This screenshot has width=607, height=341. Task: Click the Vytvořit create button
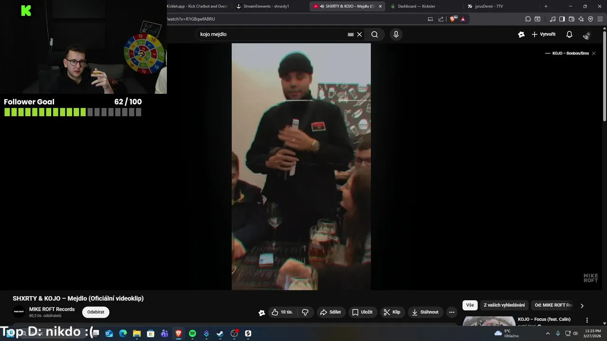[x=543, y=35]
